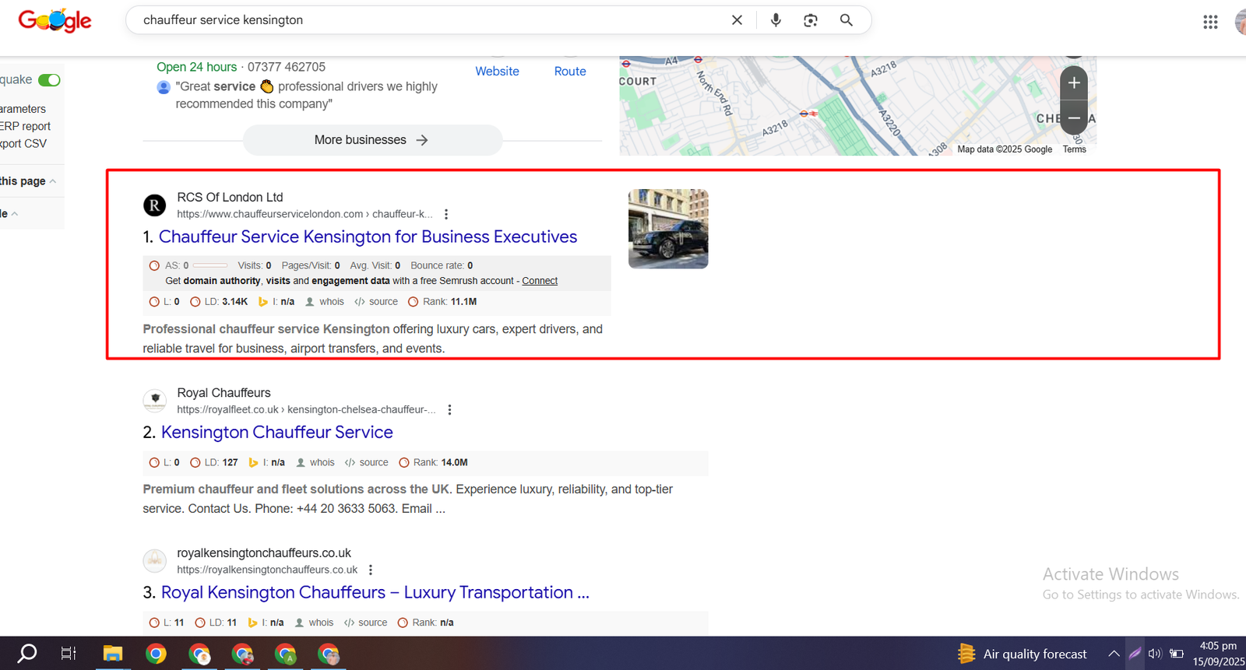The width and height of the screenshot is (1246, 670).
Task: Open the Website link for the business
Action: (497, 71)
